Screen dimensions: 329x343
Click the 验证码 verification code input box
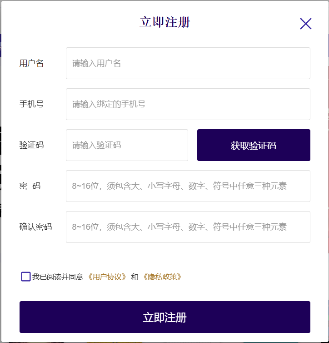tap(127, 145)
